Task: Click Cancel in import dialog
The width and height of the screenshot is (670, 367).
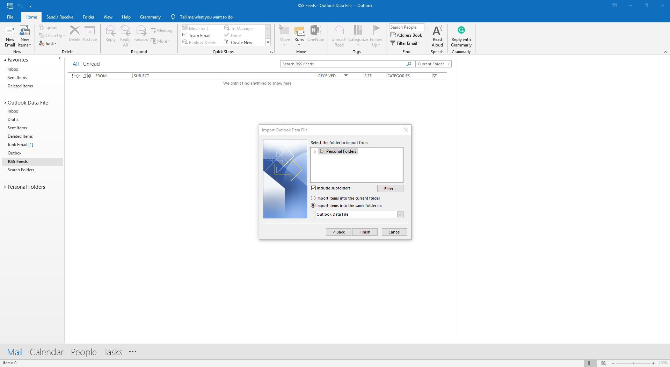Action: (394, 232)
